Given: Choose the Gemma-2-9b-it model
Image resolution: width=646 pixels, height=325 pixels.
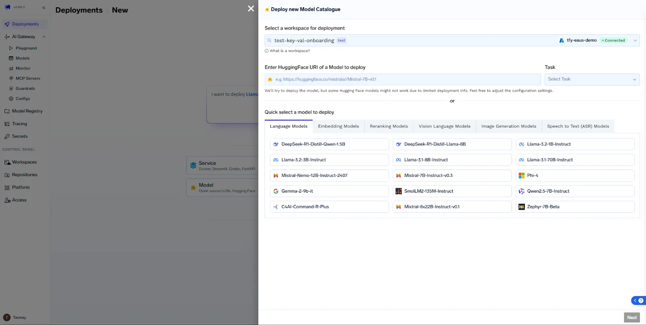Looking at the screenshot, I should coord(329,191).
